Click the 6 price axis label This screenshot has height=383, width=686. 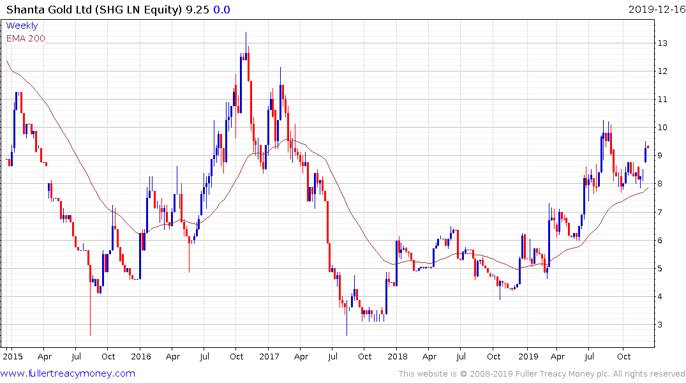(x=659, y=240)
